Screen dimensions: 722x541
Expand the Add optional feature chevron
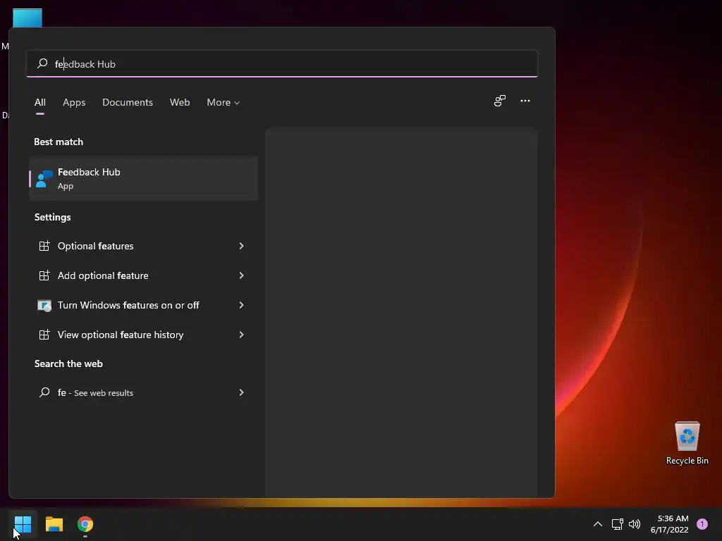click(x=241, y=275)
